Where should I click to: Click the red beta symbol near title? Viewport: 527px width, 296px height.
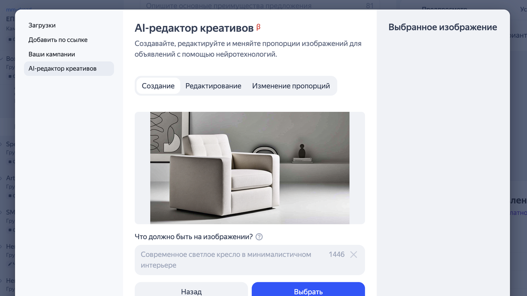259,27
